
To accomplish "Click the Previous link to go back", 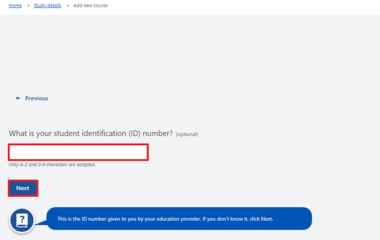I will (x=37, y=98).
